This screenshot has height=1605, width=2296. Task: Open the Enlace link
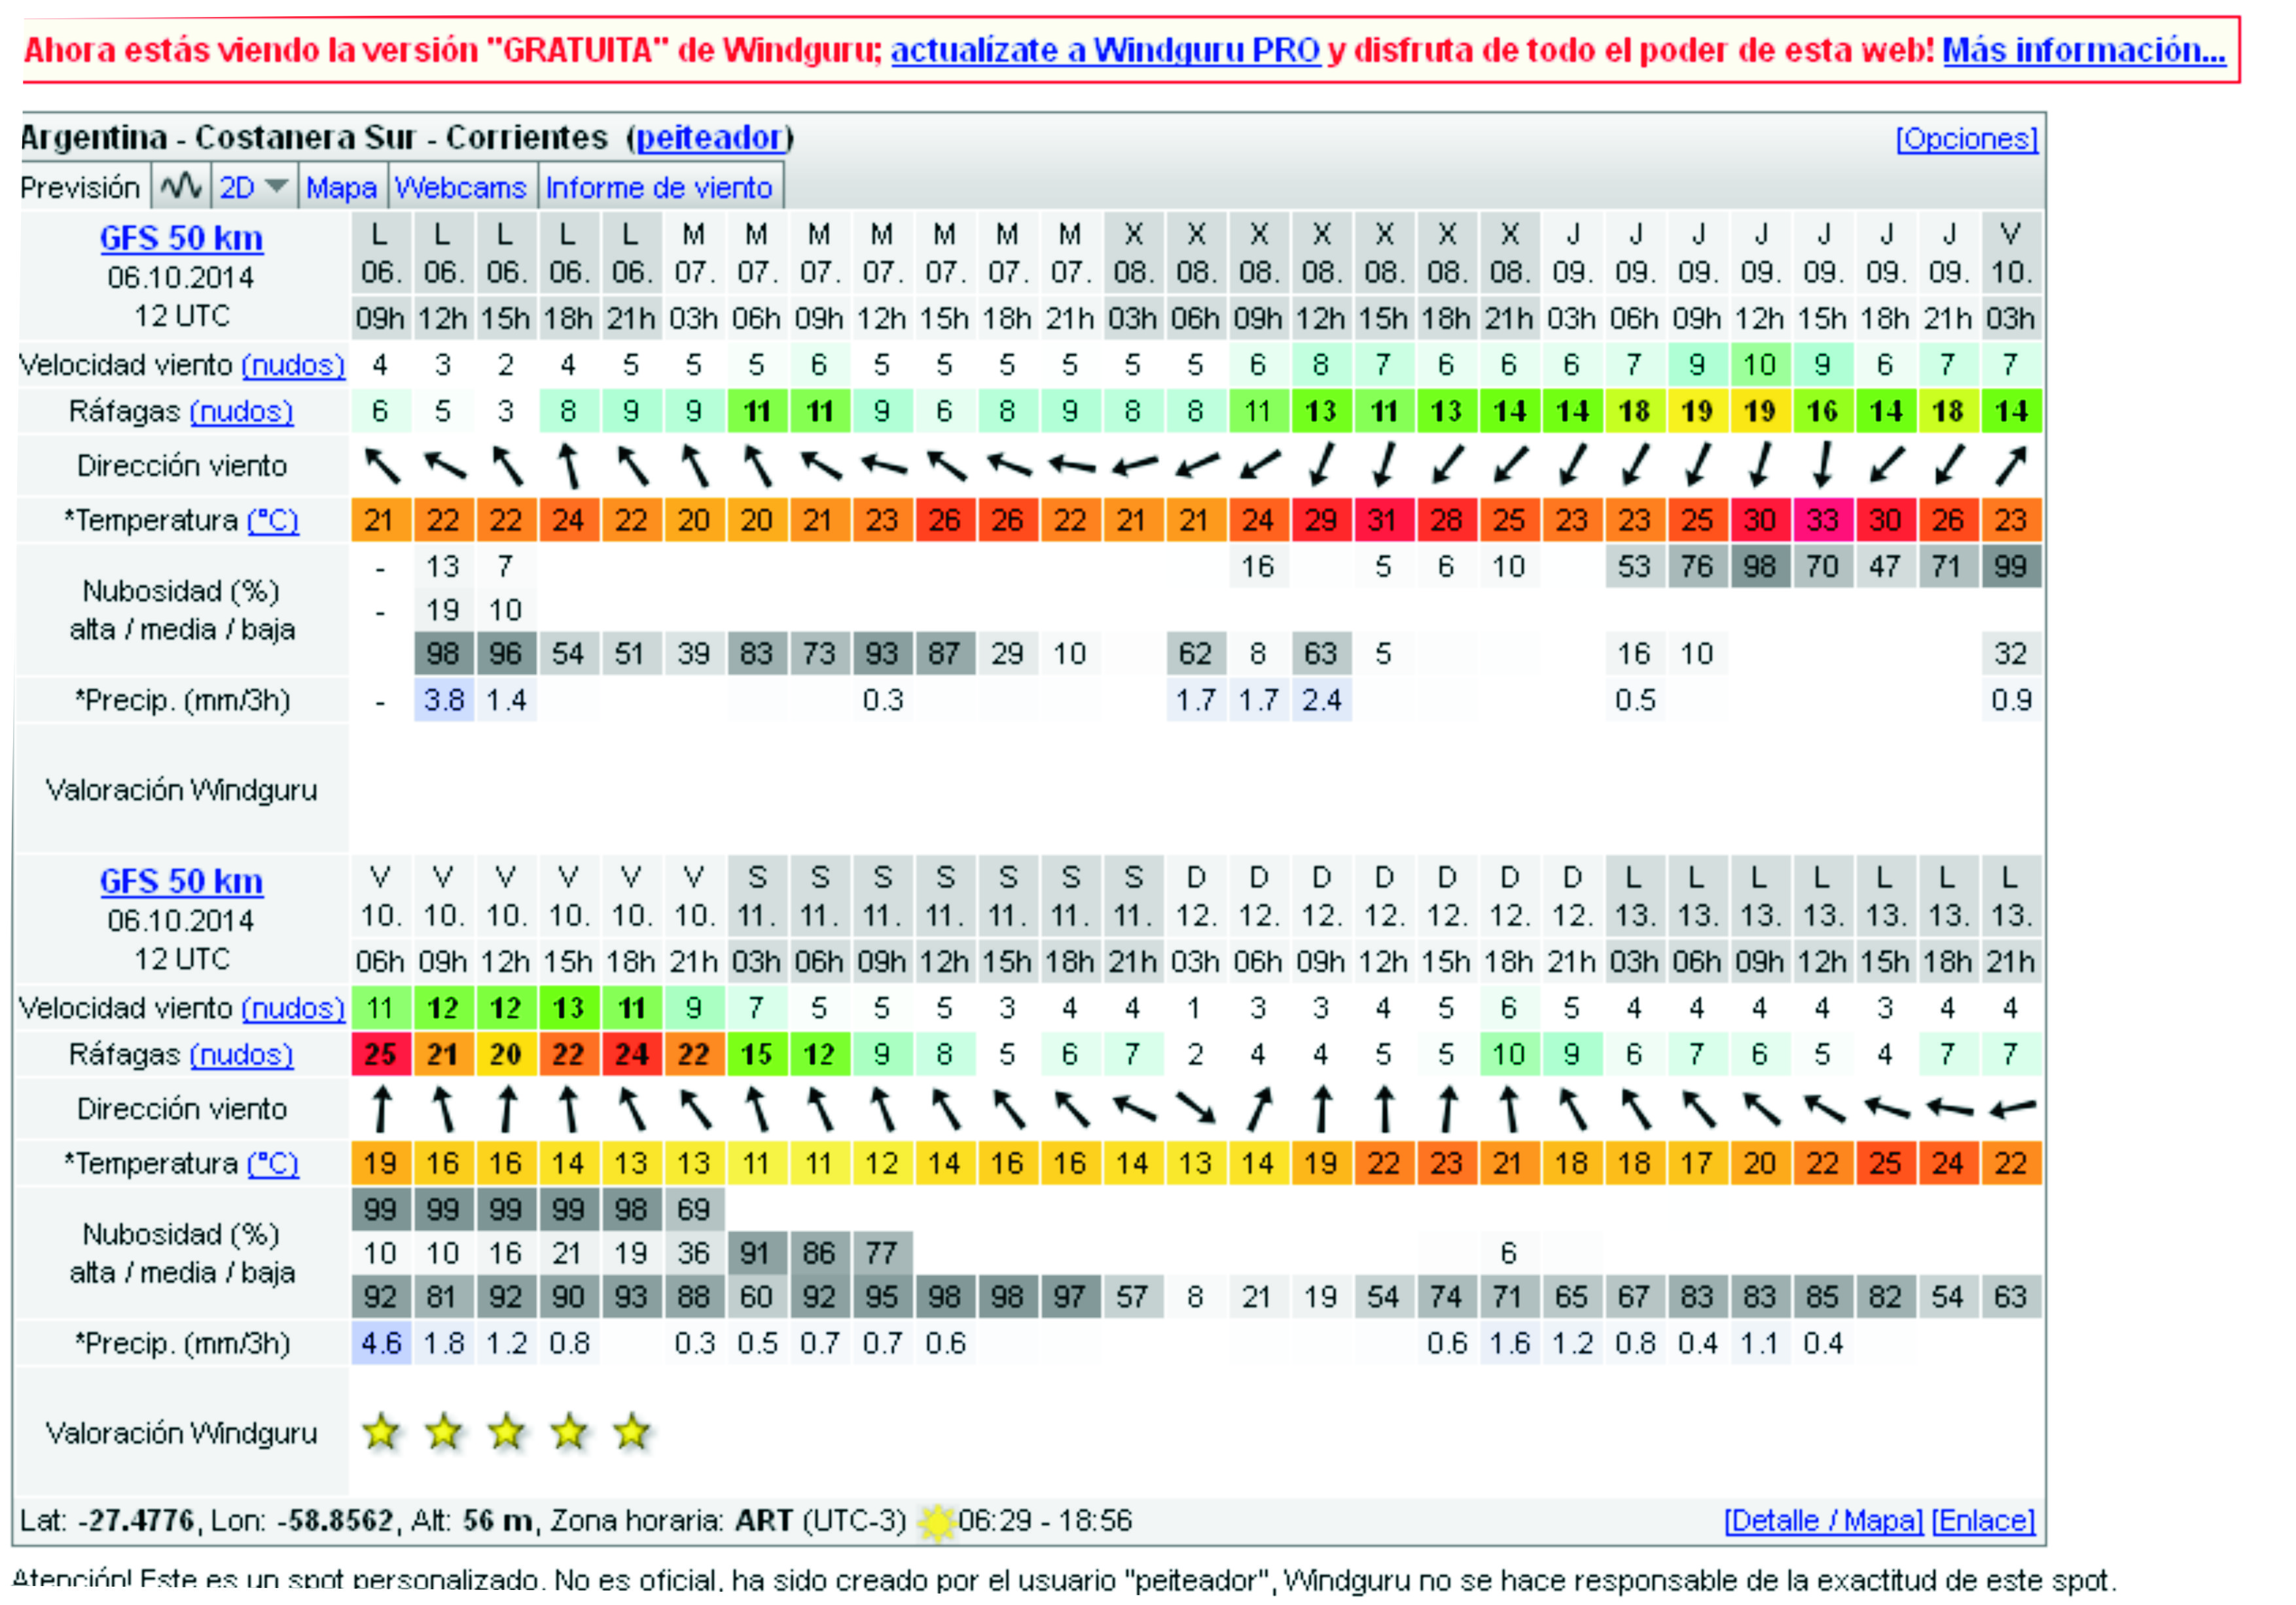pos(1984,1521)
